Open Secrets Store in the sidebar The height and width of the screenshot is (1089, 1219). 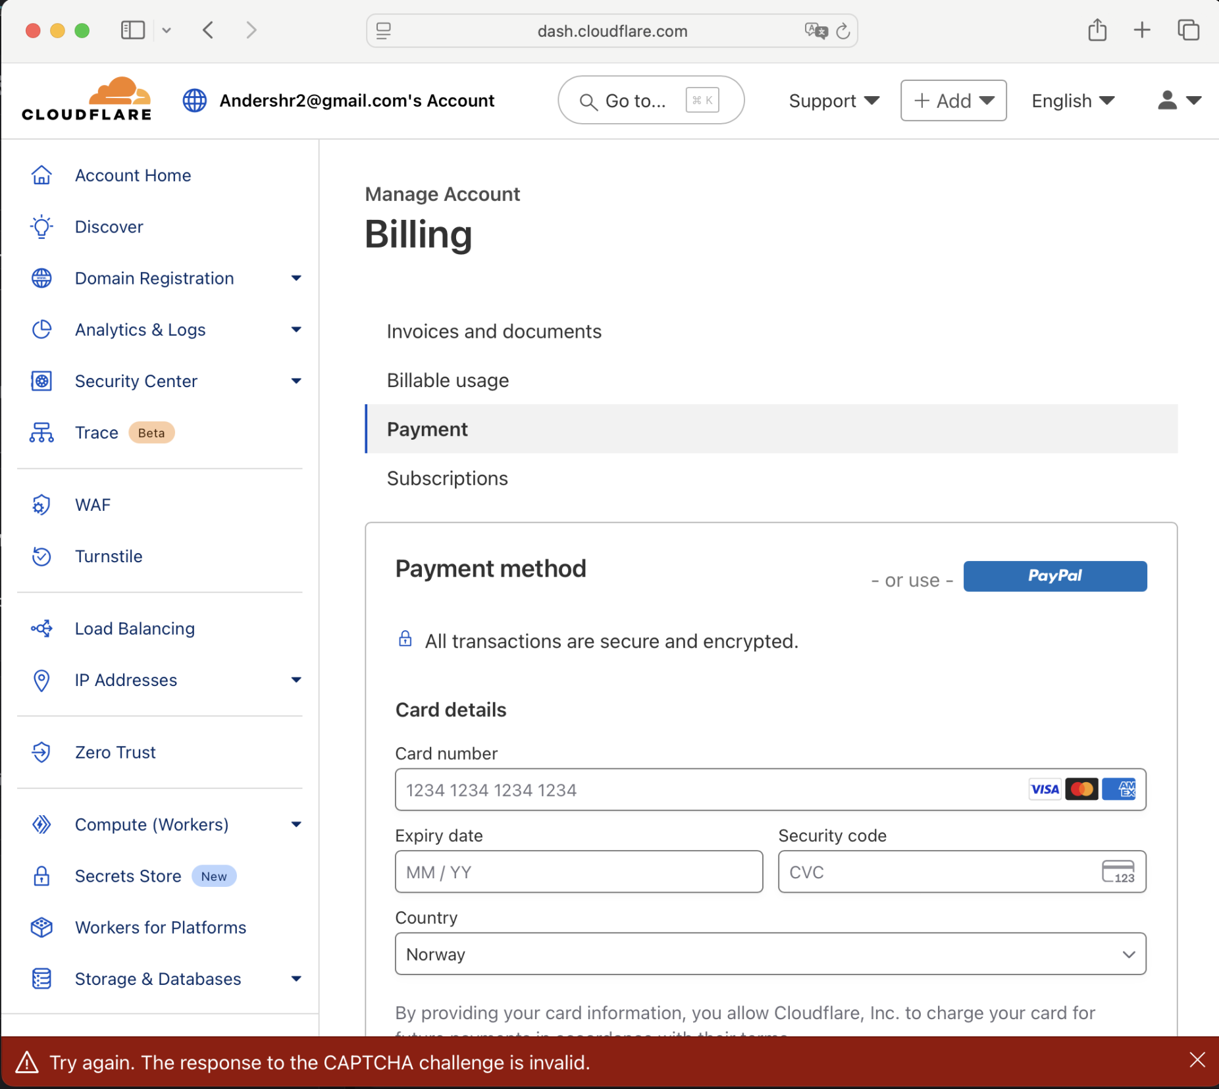pos(155,876)
